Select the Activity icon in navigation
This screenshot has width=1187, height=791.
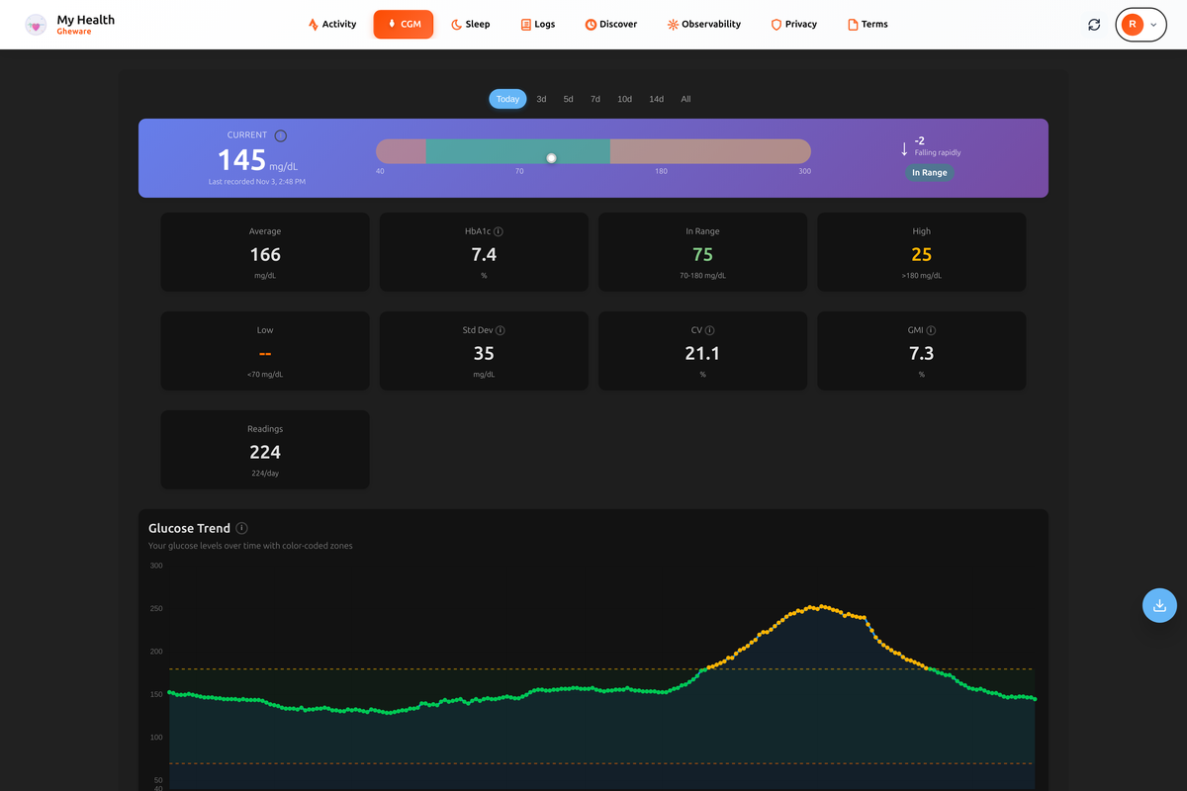313,24
